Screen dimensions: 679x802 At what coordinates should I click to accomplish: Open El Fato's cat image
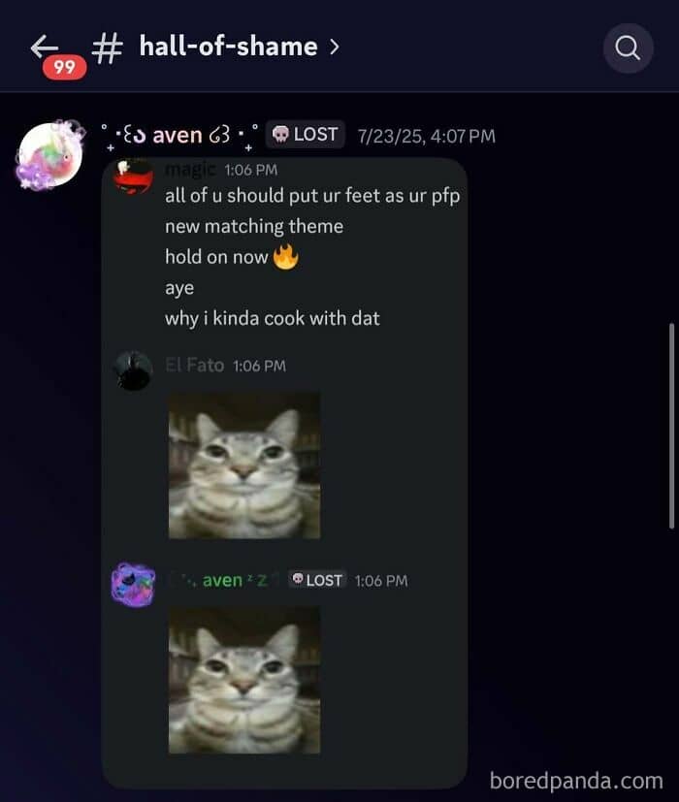(244, 465)
